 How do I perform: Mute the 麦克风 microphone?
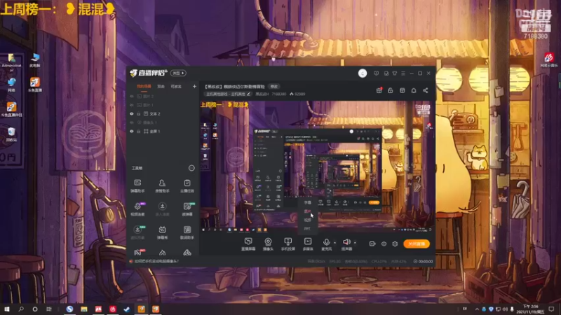pos(326,244)
